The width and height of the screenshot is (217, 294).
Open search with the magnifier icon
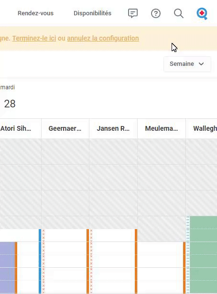(x=178, y=13)
